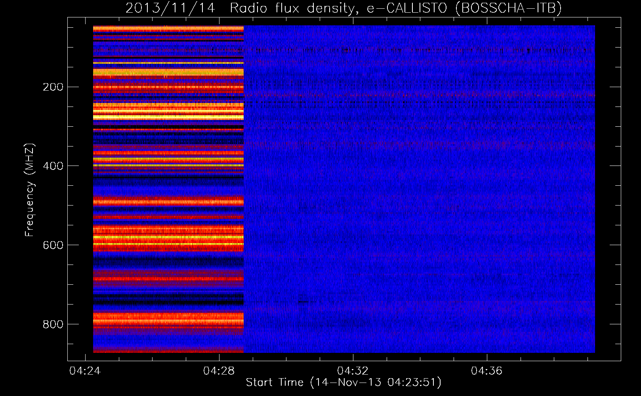Image resolution: width=641 pixels, height=396 pixels.
Task: Click the 200 frequency tick label
Action: click(x=53, y=87)
